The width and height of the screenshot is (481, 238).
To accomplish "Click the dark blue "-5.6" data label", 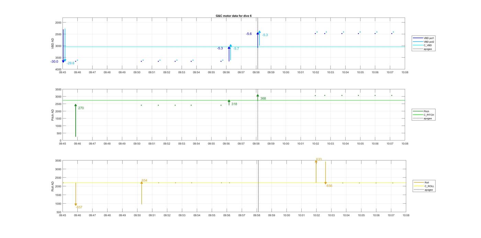I will 249,34.
